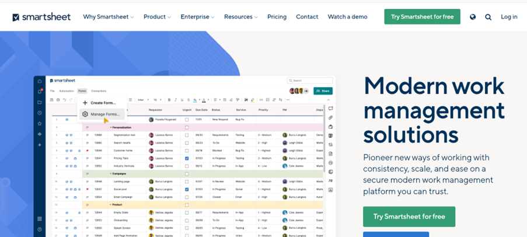527x237 pixels.
Task: Collapse the Product row group in the sheet
Action: click(111, 205)
